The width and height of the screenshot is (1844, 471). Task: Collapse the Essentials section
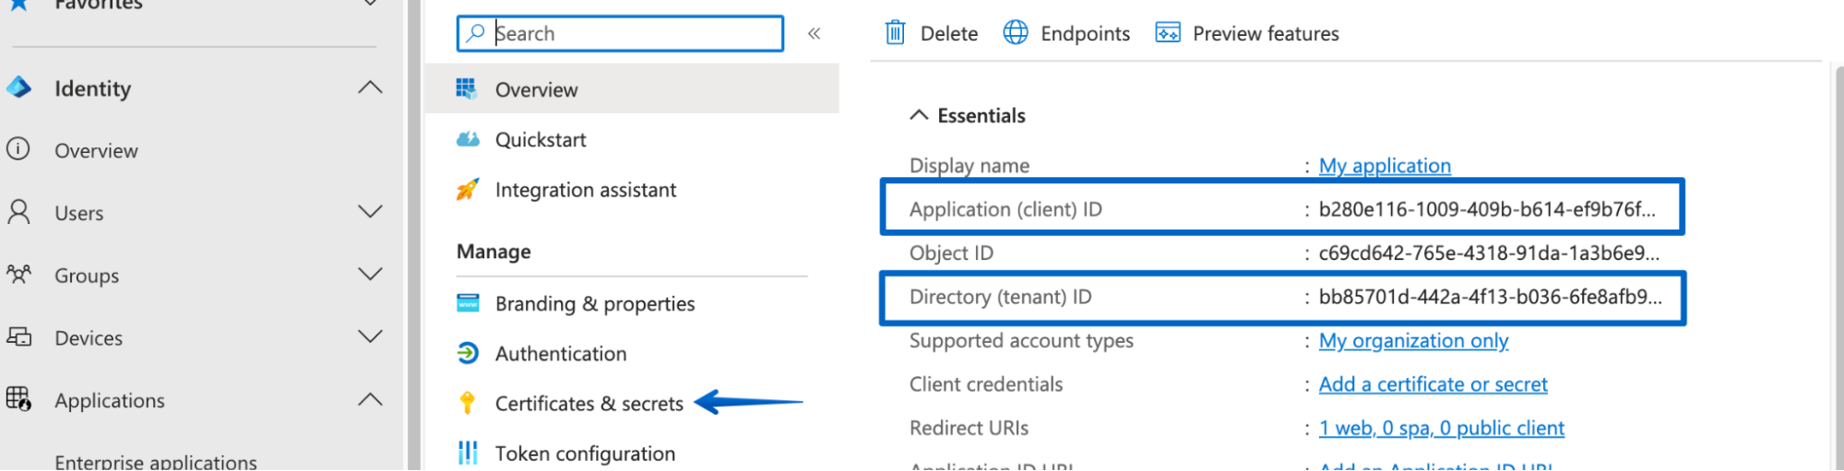(x=919, y=115)
